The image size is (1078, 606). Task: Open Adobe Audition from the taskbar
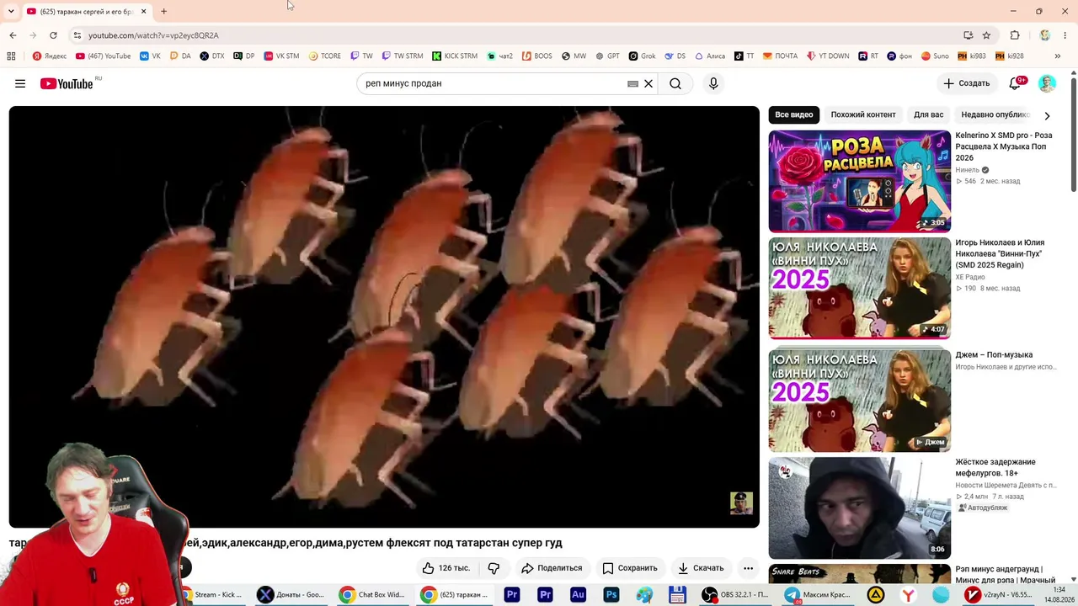tap(578, 595)
